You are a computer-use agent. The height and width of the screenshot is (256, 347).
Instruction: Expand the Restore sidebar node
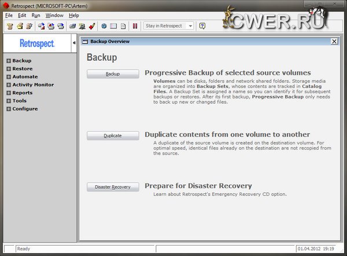coord(9,69)
